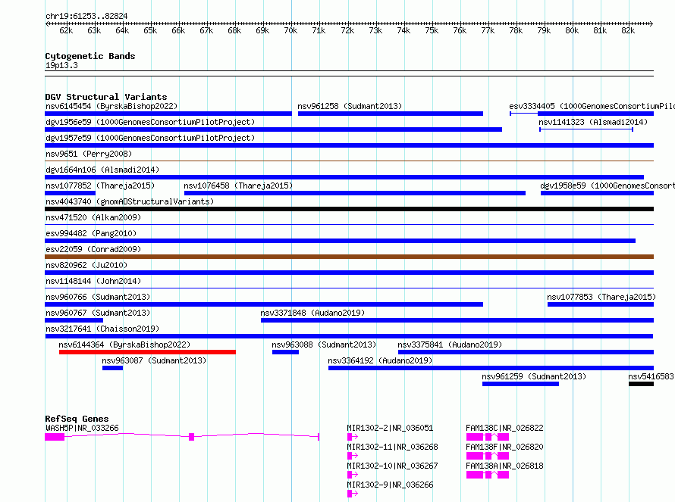
Task: Click the RefSeq Genes track title
Action: pyautogui.click(x=77, y=419)
